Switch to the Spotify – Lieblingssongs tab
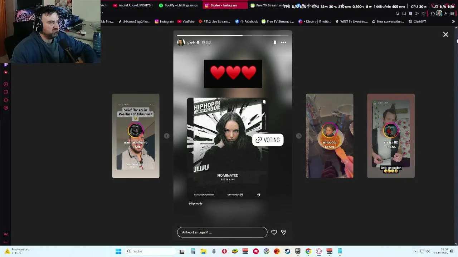 179,5
